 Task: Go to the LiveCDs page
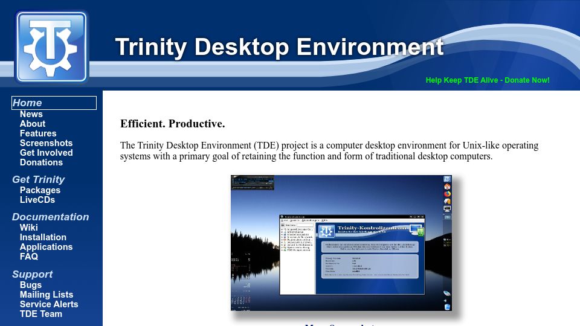pyautogui.click(x=37, y=200)
